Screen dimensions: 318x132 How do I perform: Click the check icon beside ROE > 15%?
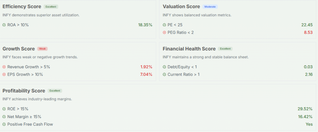coord(4,109)
